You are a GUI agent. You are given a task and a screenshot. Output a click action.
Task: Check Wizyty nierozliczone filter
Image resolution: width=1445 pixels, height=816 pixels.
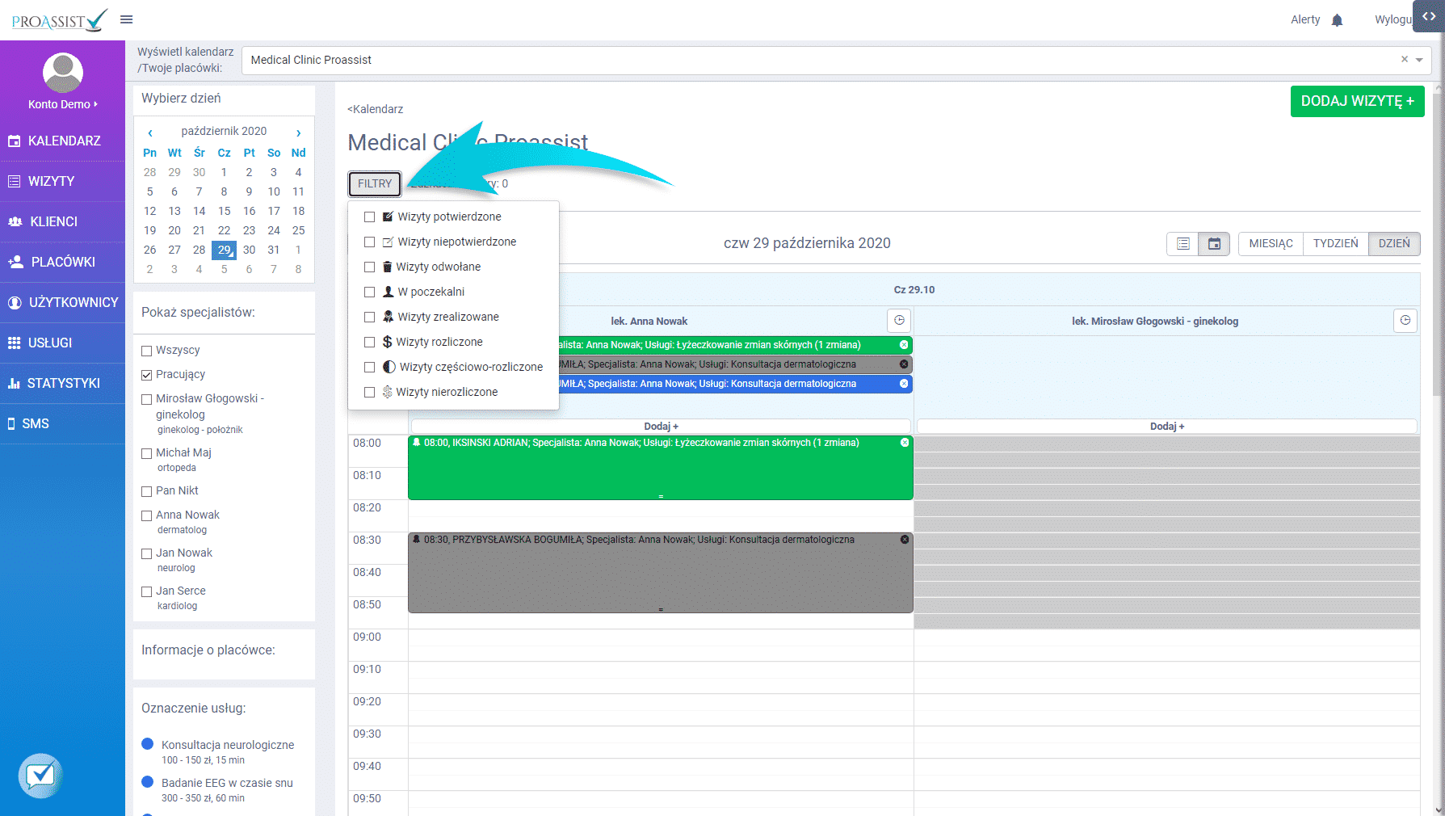point(369,392)
